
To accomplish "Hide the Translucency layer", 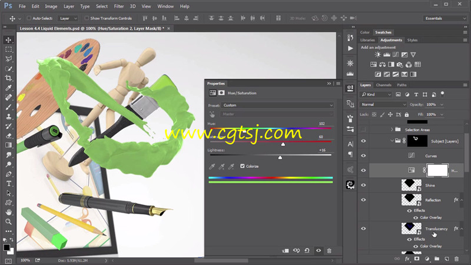I will pos(363,228).
